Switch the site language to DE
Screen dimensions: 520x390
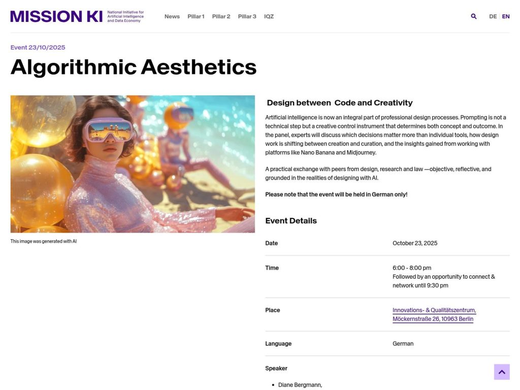coord(493,16)
